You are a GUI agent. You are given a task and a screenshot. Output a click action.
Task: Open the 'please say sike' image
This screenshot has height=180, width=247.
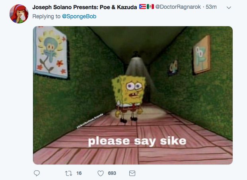133,95
